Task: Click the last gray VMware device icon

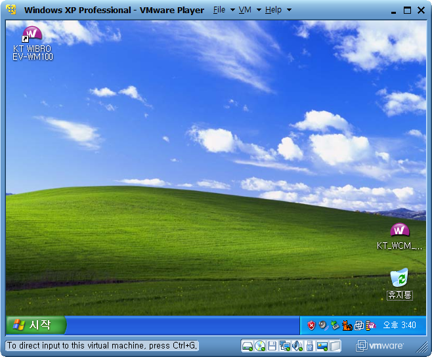Action: point(335,346)
